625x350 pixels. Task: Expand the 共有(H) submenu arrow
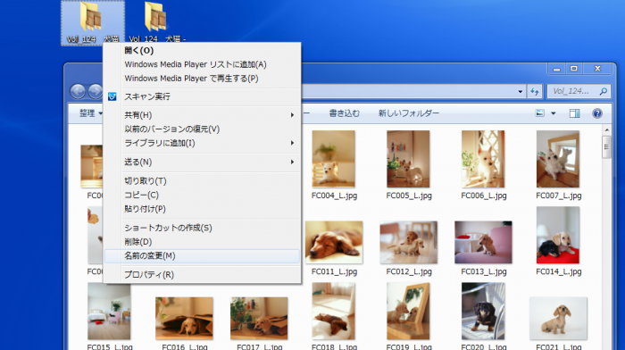(292, 115)
